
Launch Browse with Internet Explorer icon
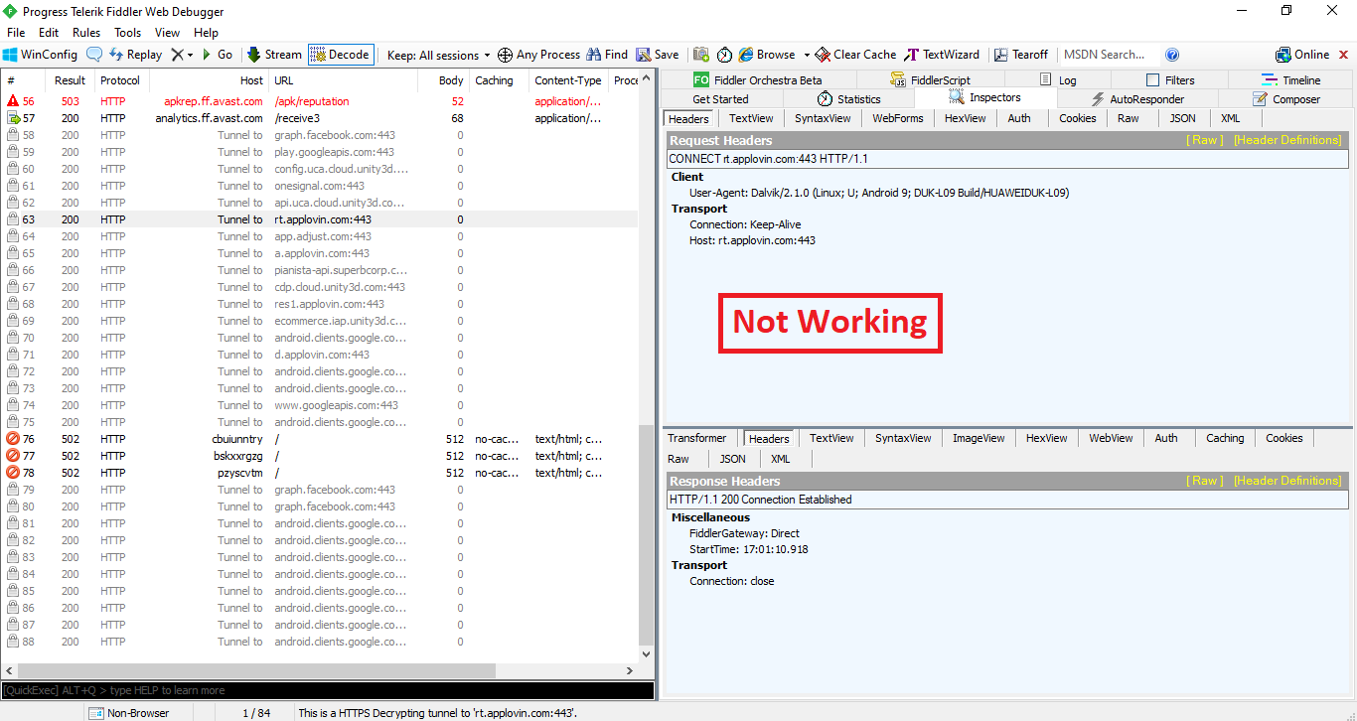tap(767, 55)
